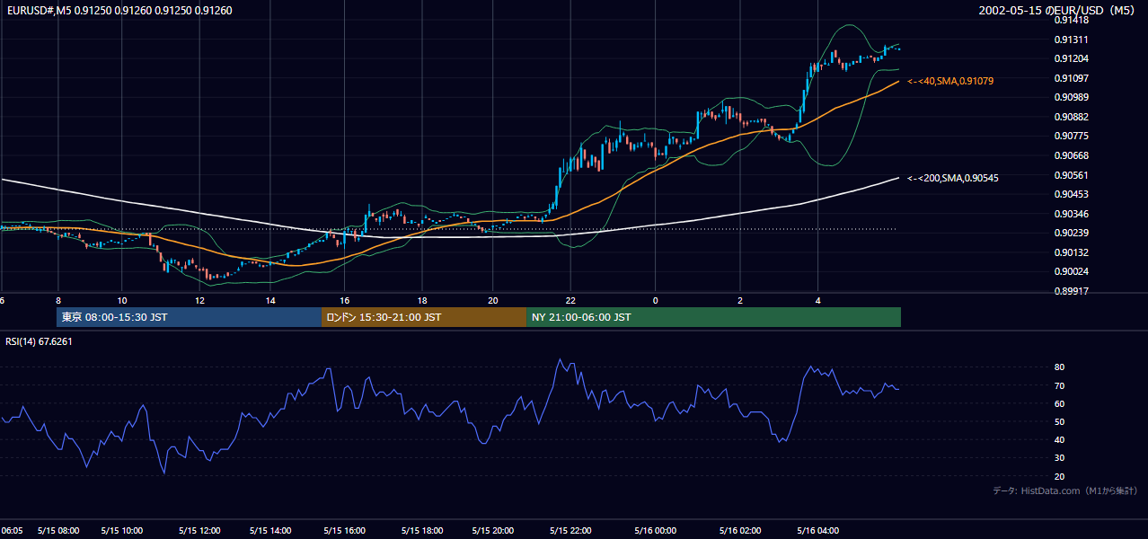
Task: Click hour tick 18 above the session bars
Action: point(422,300)
